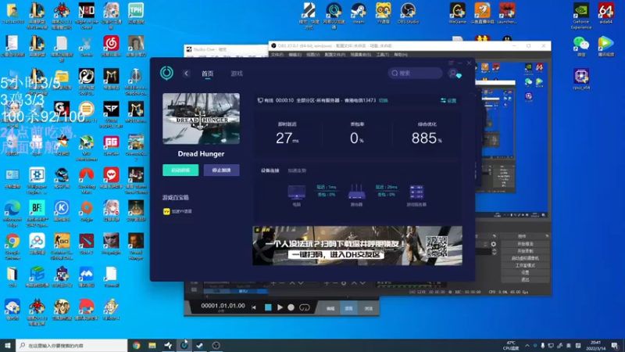Open the YY语音 toolbox entry

tap(178, 211)
